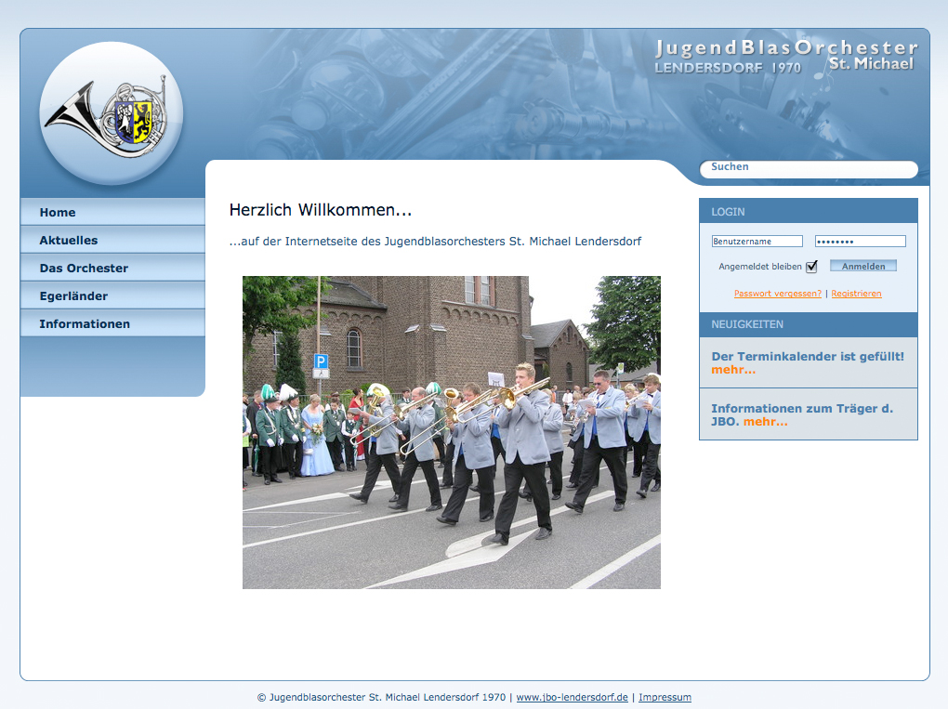Image resolution: width=948 pixels, height=709 pixels.
Task: Click the NEUIGKEITEN panel header
Action: coord(809,324)
